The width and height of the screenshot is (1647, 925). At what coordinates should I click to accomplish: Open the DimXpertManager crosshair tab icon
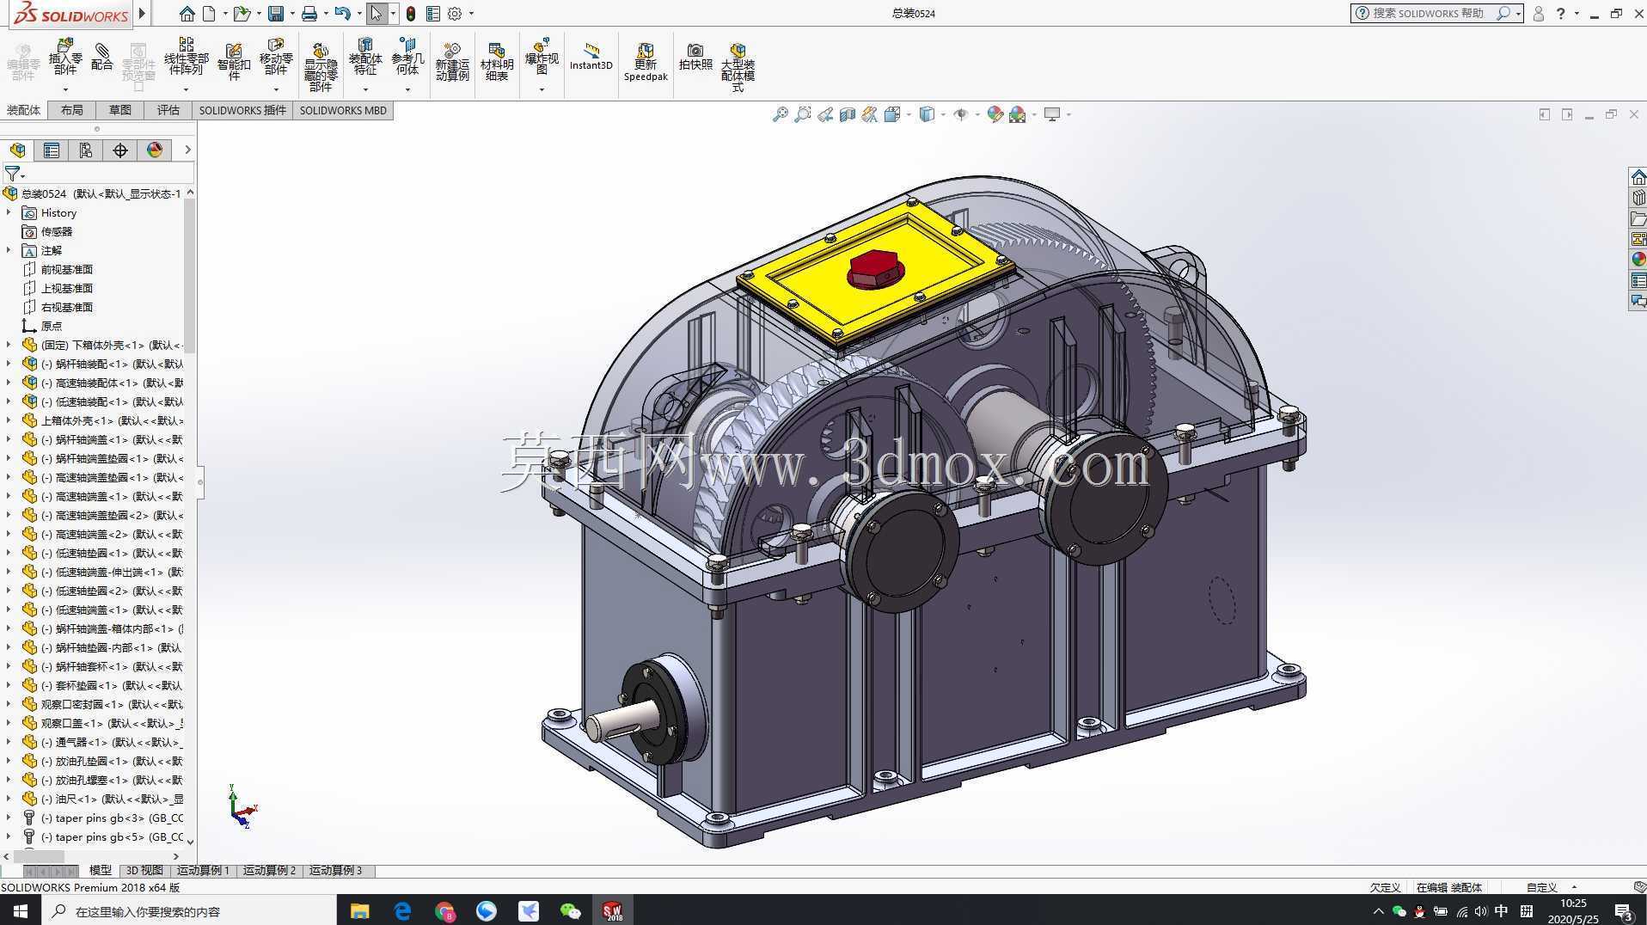click(120, 150)
